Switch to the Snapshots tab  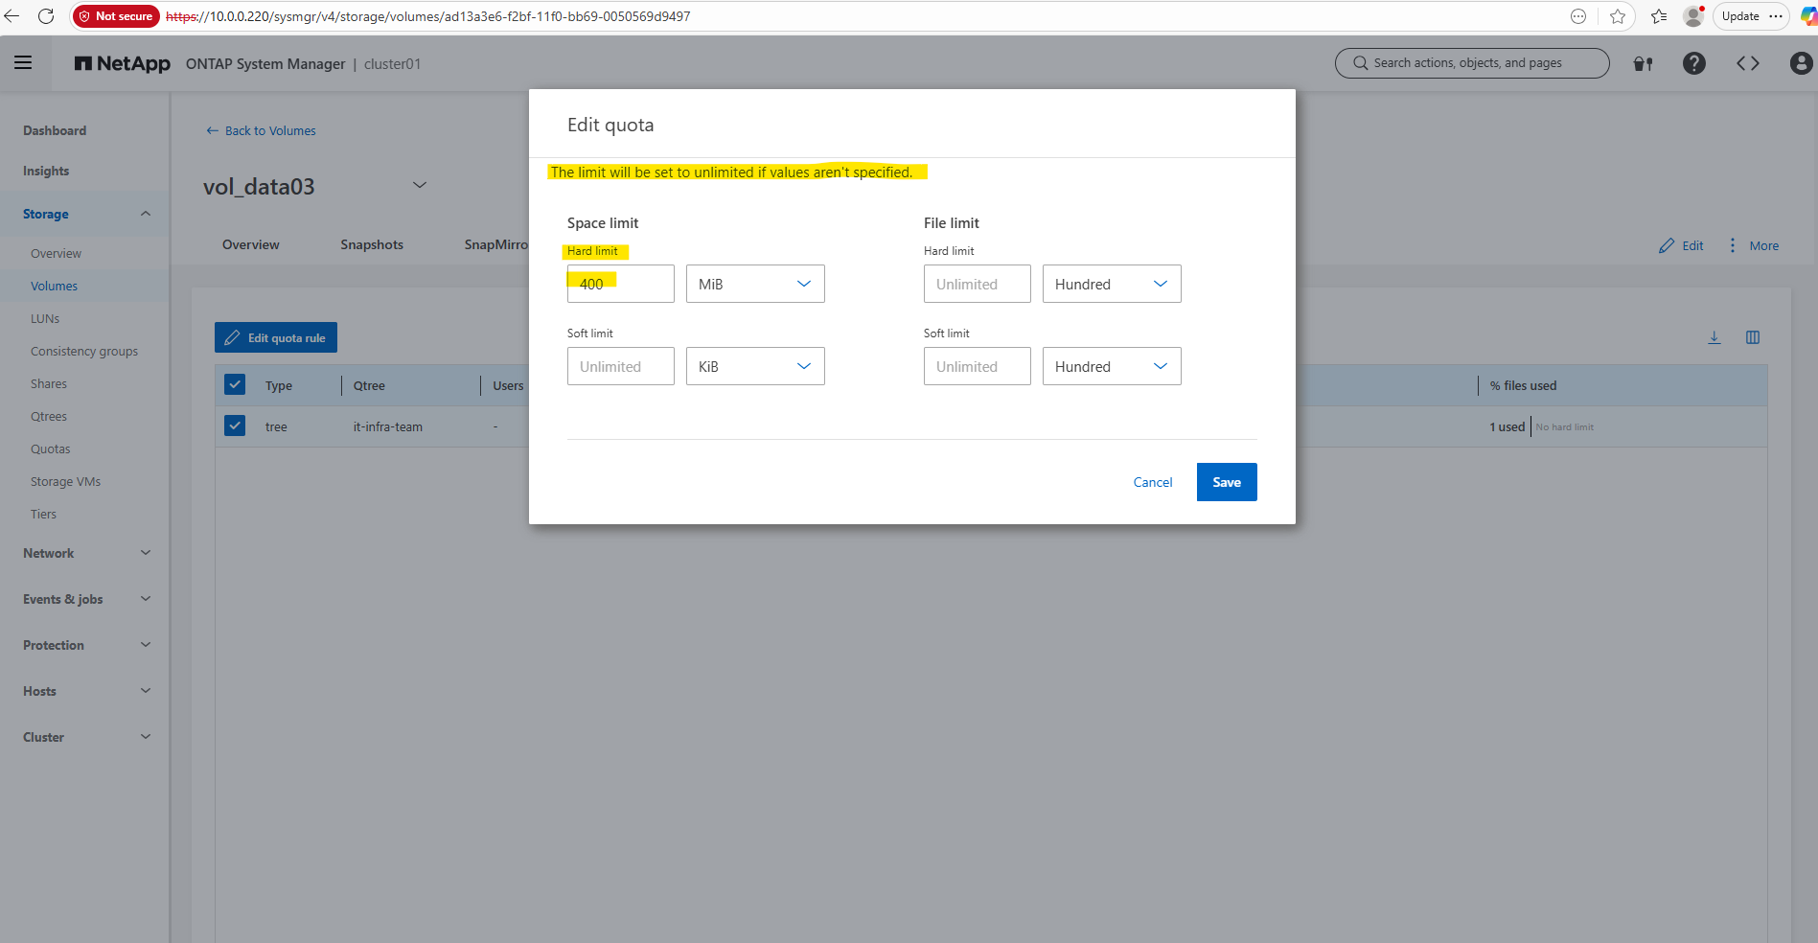[x=372, y=244]
